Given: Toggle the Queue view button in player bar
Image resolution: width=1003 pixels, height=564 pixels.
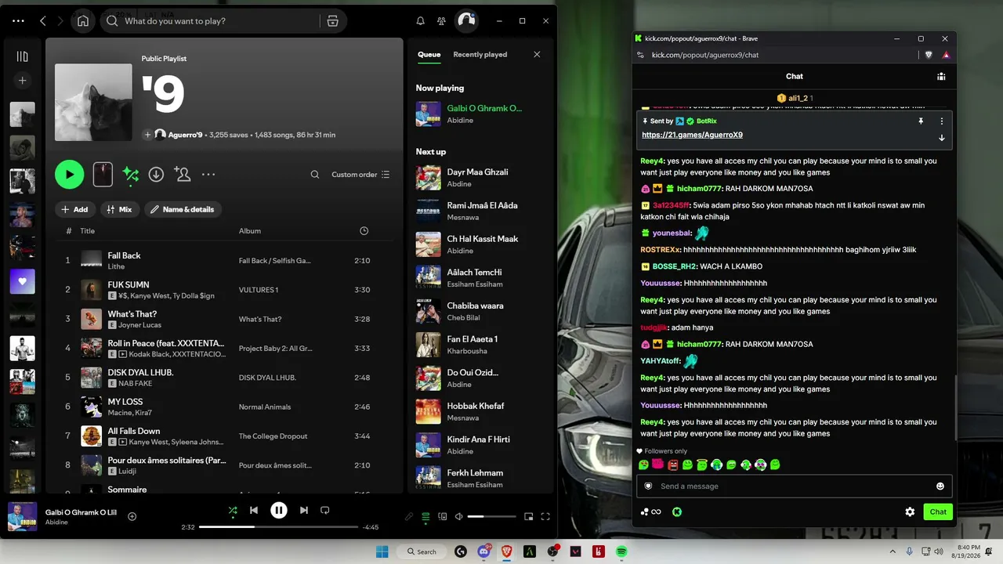Looking at the screenshot, I should (425, 516).
